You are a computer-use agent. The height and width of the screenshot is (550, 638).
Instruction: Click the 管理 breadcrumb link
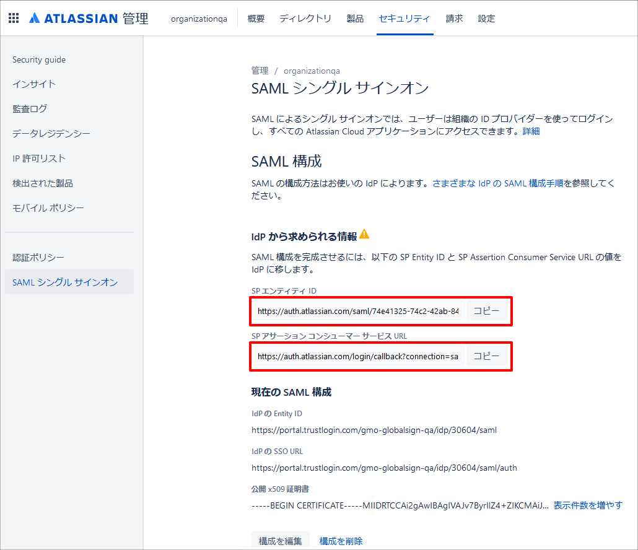260,71
